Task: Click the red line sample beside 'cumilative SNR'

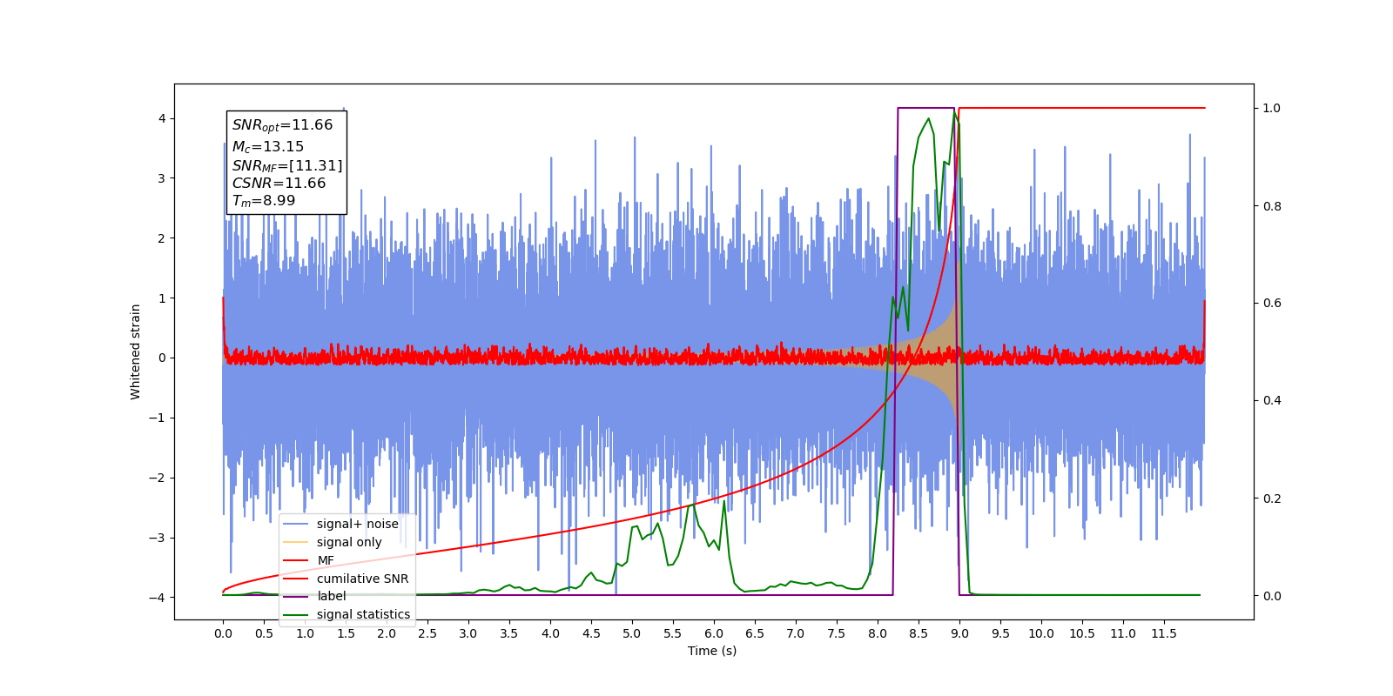Action: 296,579
